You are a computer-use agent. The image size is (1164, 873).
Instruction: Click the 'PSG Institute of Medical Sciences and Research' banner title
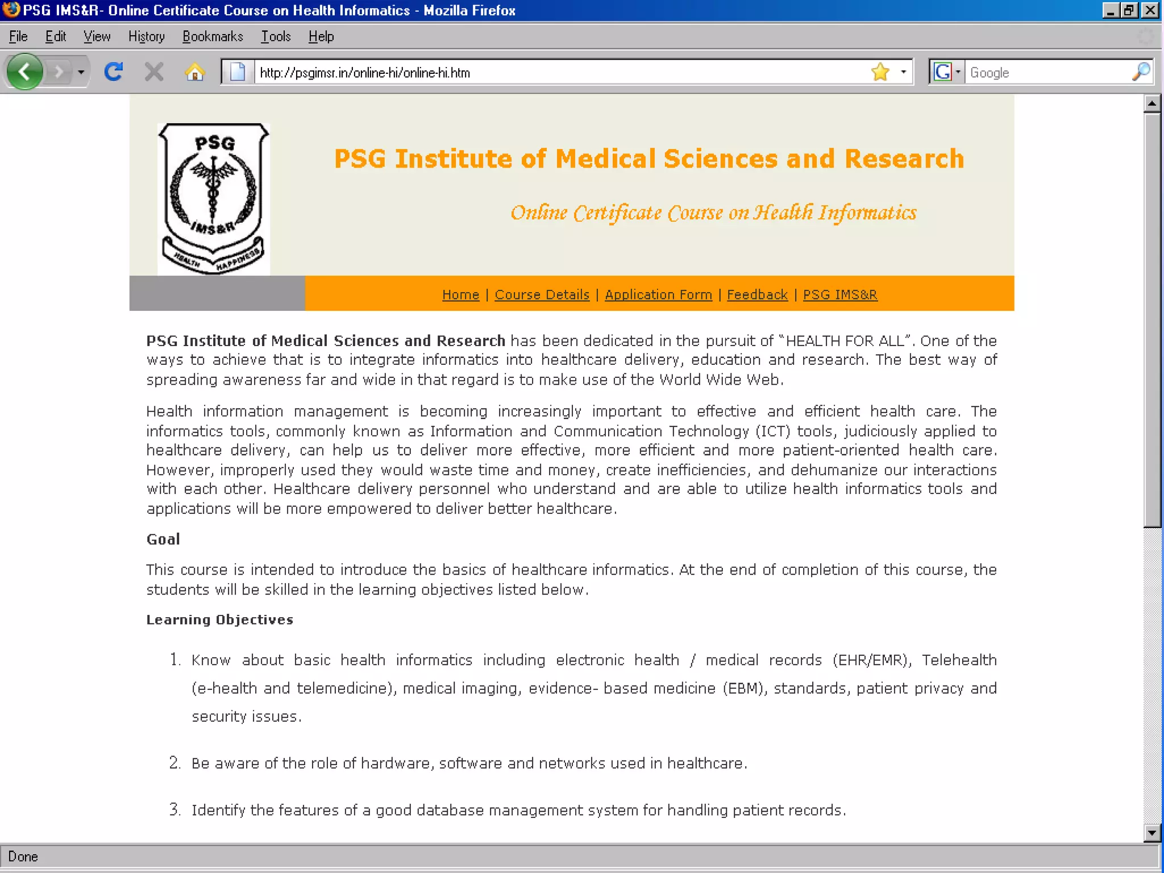(x=649, y=159)
